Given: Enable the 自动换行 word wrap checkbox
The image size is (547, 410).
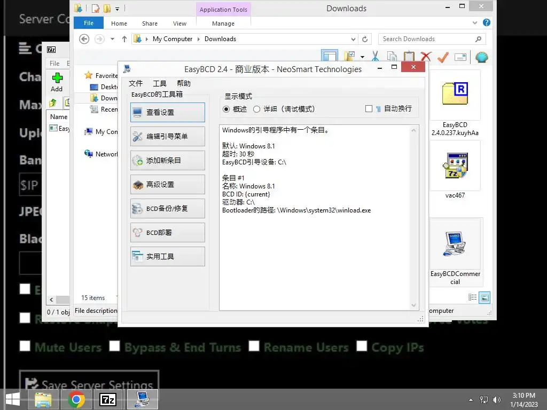Looking at the screenshot, I should 369,109.
